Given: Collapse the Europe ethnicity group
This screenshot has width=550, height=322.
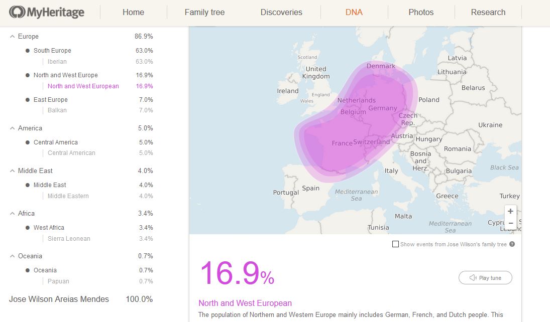Looking at the screenshot, I should (13, 37).
